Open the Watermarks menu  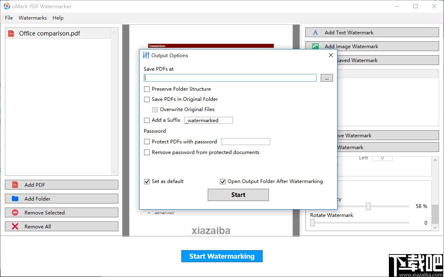(x=33, y=18)
